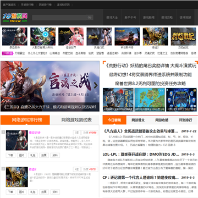The width and height of the screenshot is (198, 198).
Task: Open the 奇迹2 MU2 thumbnail in top strip
Action: point(155,36)
